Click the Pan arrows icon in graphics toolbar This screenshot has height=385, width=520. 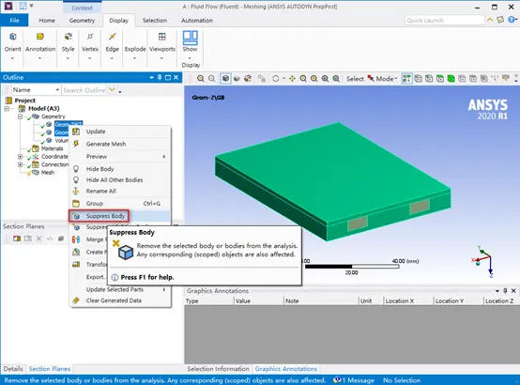point(292,79)
